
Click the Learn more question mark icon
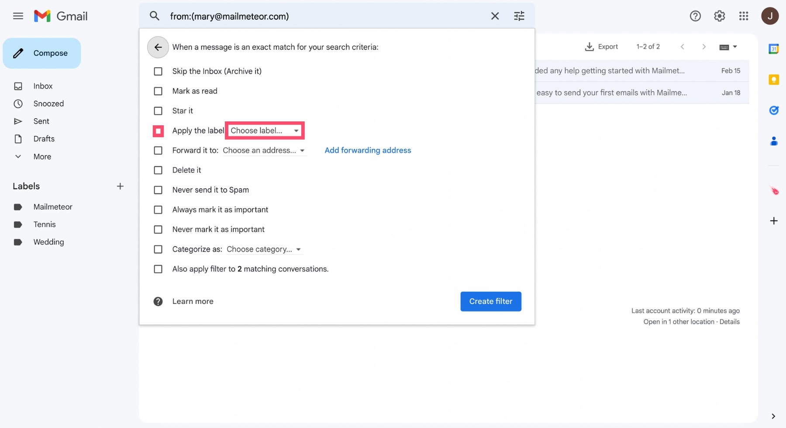pos(158,301)
